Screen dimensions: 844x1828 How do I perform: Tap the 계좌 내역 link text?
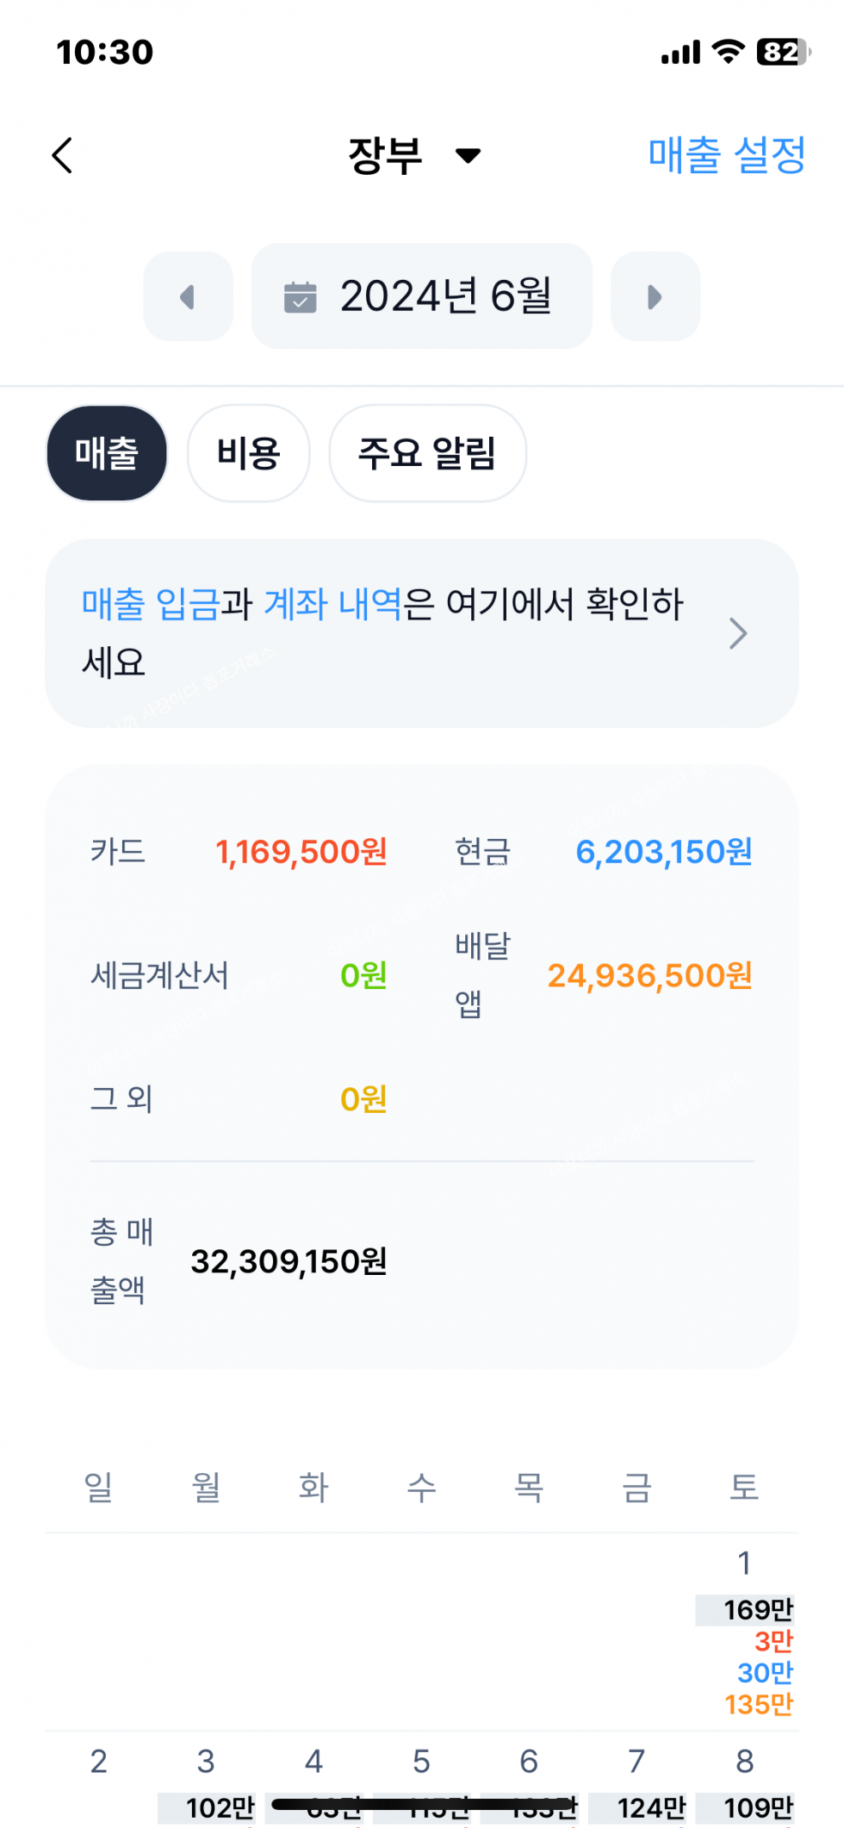332,604
